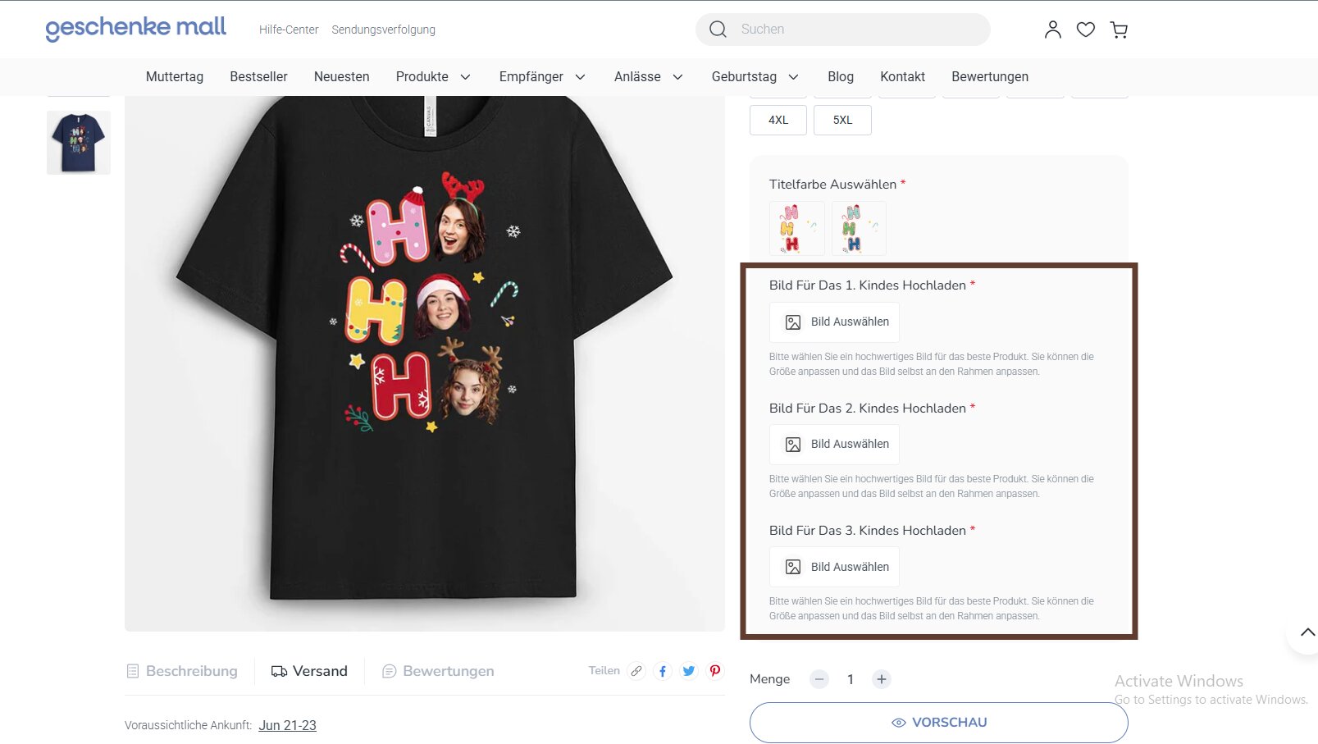Image resolution: width=1318 pixels, height=744 pixels.
Task: Click the VORSCHAU preview button
Action: coord(939,723)
